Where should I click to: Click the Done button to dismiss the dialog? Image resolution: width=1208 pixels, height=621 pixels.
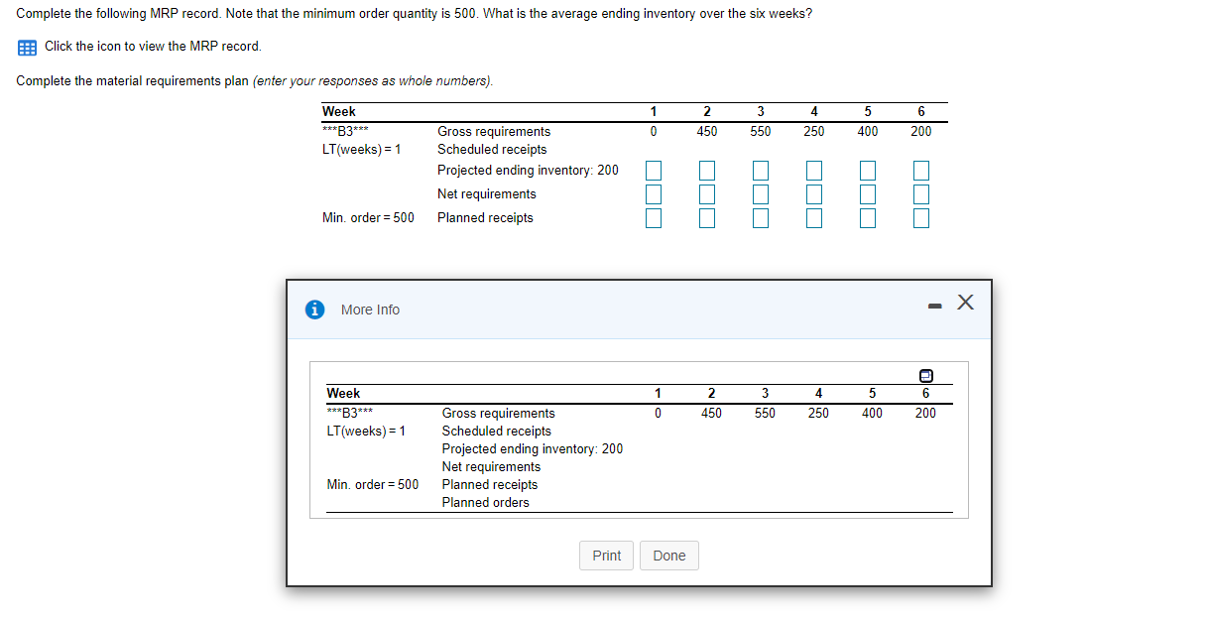coord(669,556)
